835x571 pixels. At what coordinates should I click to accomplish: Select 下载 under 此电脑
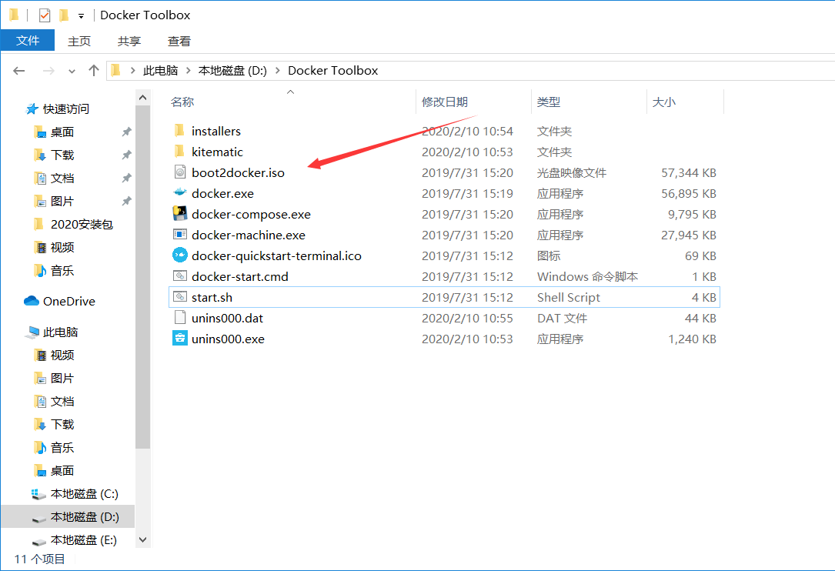(62, 425)
